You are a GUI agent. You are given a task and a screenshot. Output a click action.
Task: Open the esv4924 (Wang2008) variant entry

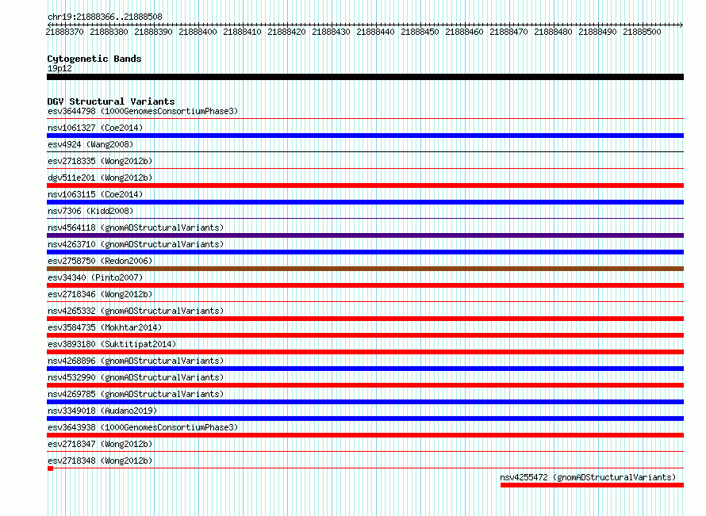[90, 144]
